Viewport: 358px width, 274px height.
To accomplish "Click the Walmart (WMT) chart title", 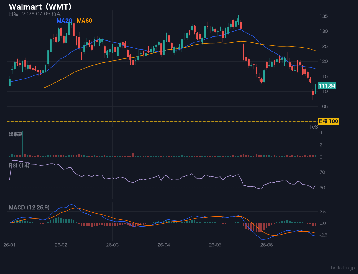I will [x=40, y=7].
